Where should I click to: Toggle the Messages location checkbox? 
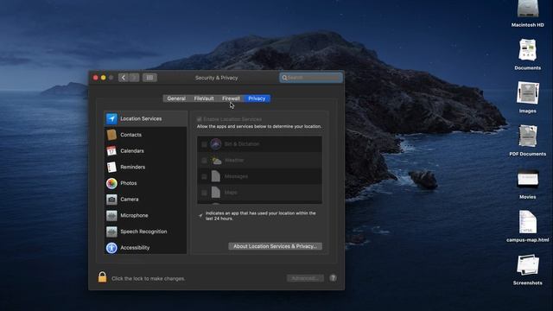(x=204, y=176)
